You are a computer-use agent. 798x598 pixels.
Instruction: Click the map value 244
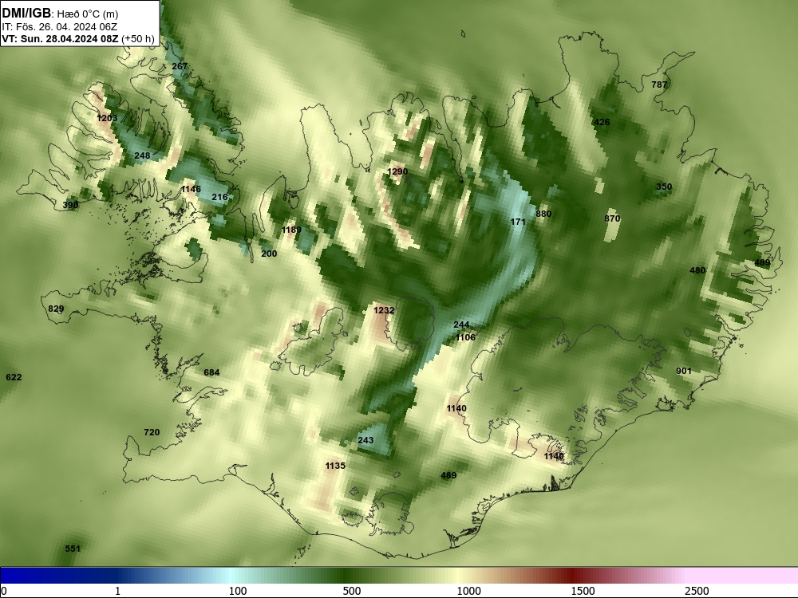(x=461, y=325)
